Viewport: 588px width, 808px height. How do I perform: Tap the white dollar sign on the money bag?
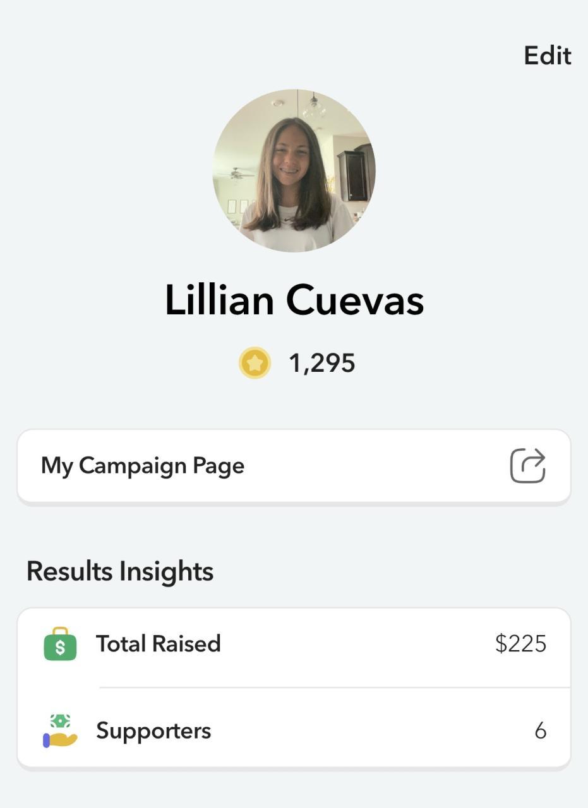point(60,648)
